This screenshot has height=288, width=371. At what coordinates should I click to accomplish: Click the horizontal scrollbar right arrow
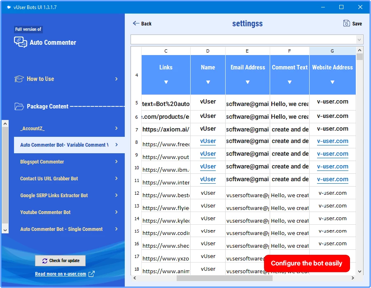point(352,278)
